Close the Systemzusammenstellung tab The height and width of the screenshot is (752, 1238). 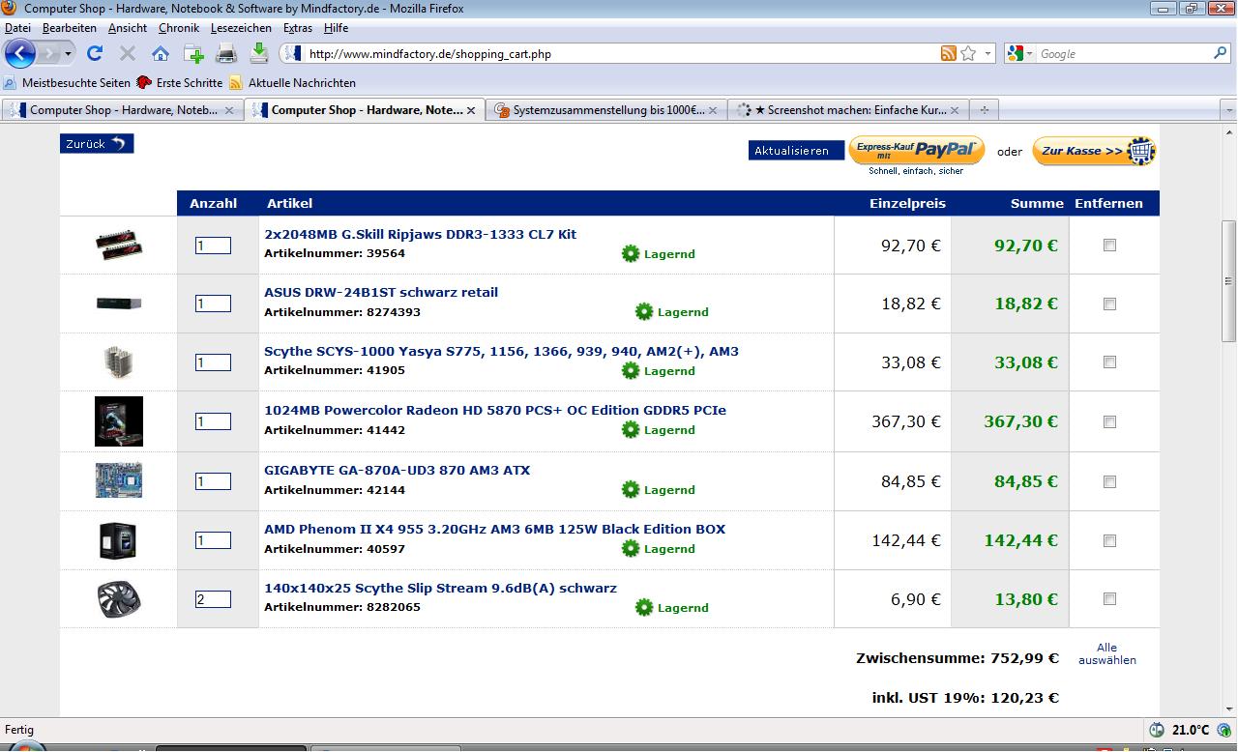[x=714, y=110]
